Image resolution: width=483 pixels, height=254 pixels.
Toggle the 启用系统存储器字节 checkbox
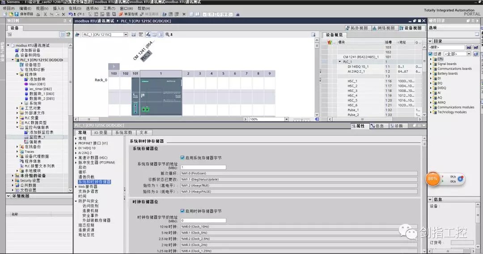[x=182, y=158]
